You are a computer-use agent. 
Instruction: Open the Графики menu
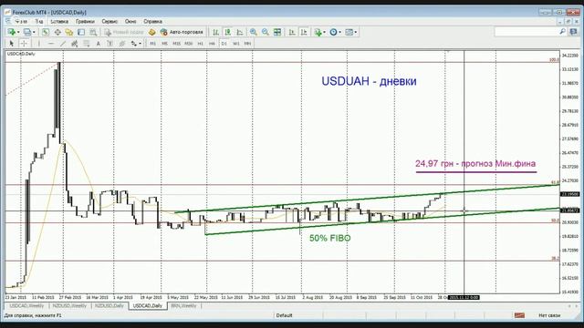coord(85,22)
